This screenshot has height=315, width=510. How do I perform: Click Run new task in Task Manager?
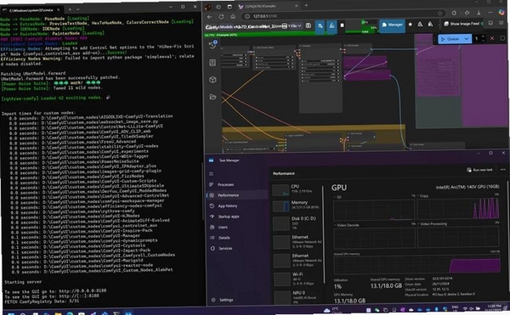(479, 170)
